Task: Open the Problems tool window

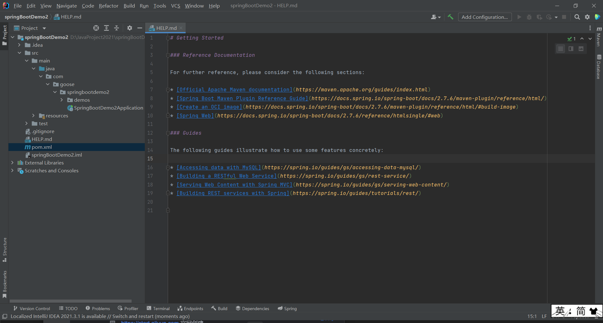Action: (98, 309)
